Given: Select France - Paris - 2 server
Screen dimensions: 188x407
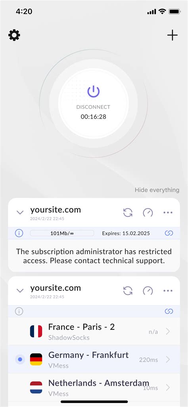Looking at the screenshot, I should (94, 331).
